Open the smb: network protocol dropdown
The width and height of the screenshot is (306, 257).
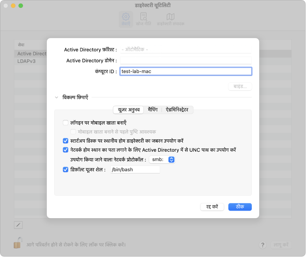(162, 159)
